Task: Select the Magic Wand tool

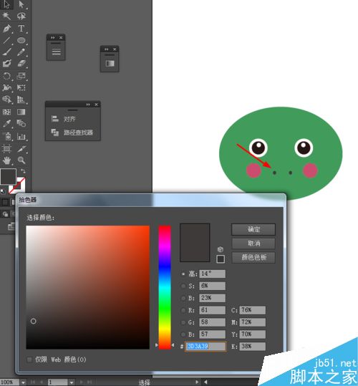Action: (6, 16)
